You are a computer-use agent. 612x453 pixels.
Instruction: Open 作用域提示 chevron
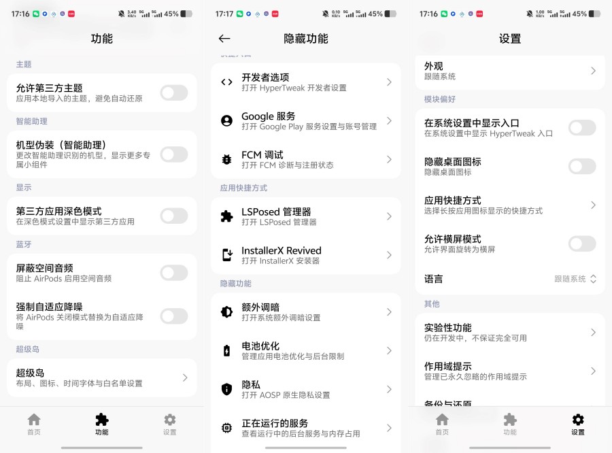[x=593, y=371]
